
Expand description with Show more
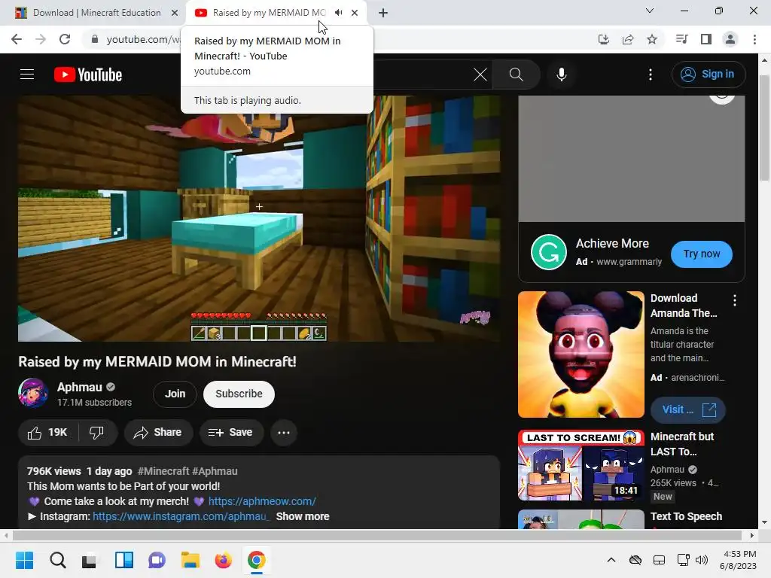(x=303, y=516)
